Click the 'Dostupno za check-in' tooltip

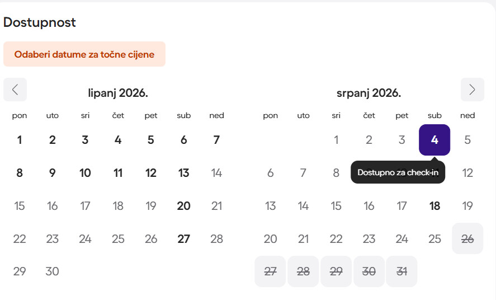398,172
